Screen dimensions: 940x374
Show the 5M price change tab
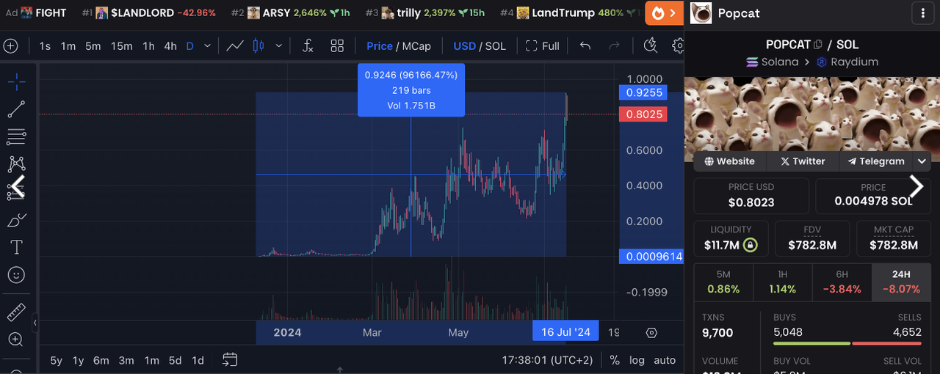(x=723, y=282)
